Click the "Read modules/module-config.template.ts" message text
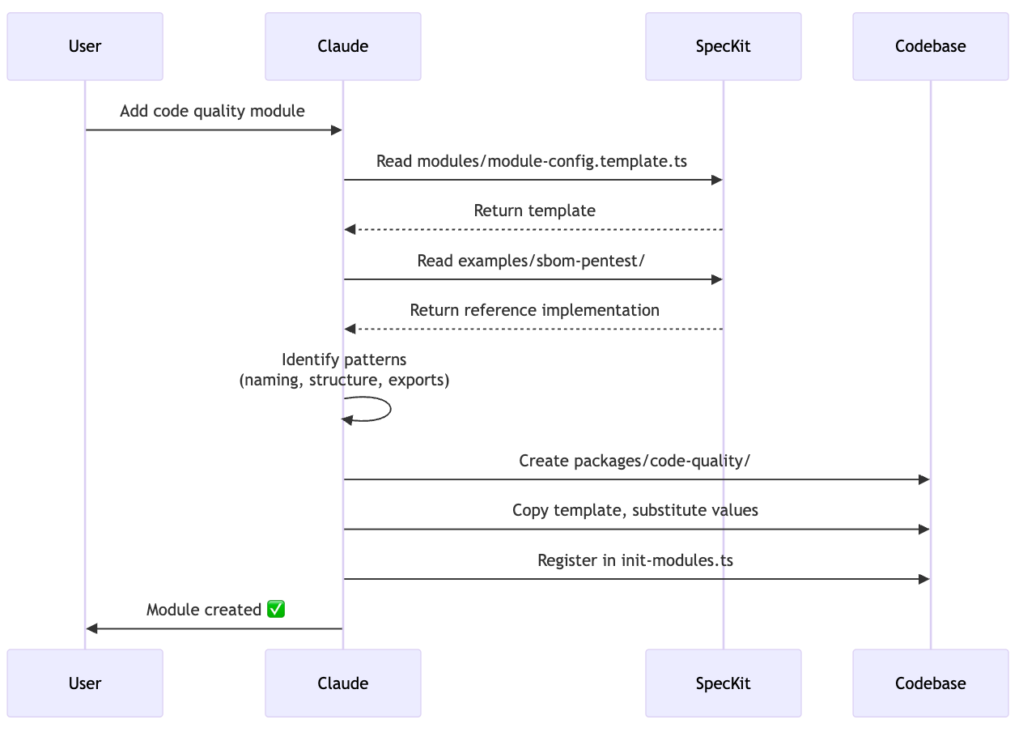The image size is (1023, 732). click(x=532, y=161)
